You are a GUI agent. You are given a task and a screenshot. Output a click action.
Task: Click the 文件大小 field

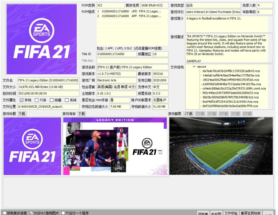click(x=48, y=87)
